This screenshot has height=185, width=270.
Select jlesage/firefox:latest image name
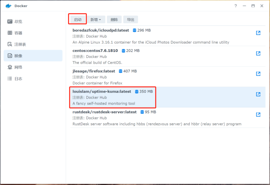[94, 71]
